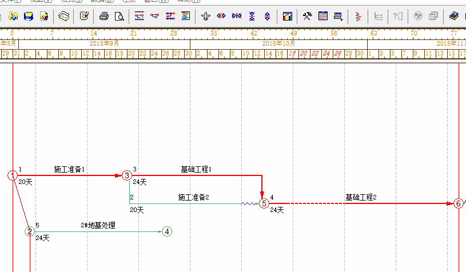The height and width of the screenshot is (272, 466).
Task: Click the horizontal compress arrows icon
Action: 236,16
